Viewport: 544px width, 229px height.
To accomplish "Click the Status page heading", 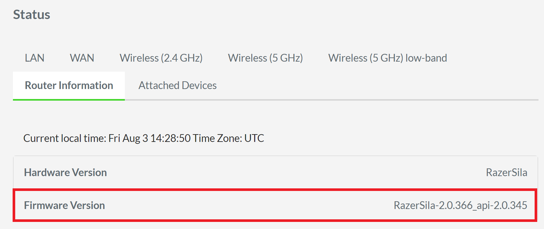I will [x=32, y=14].
